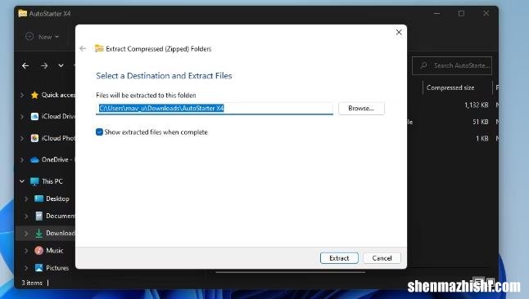Uncheck Show extracted files when complete
Viewport: 529px width, 299px height.
[x=99, y=132]
